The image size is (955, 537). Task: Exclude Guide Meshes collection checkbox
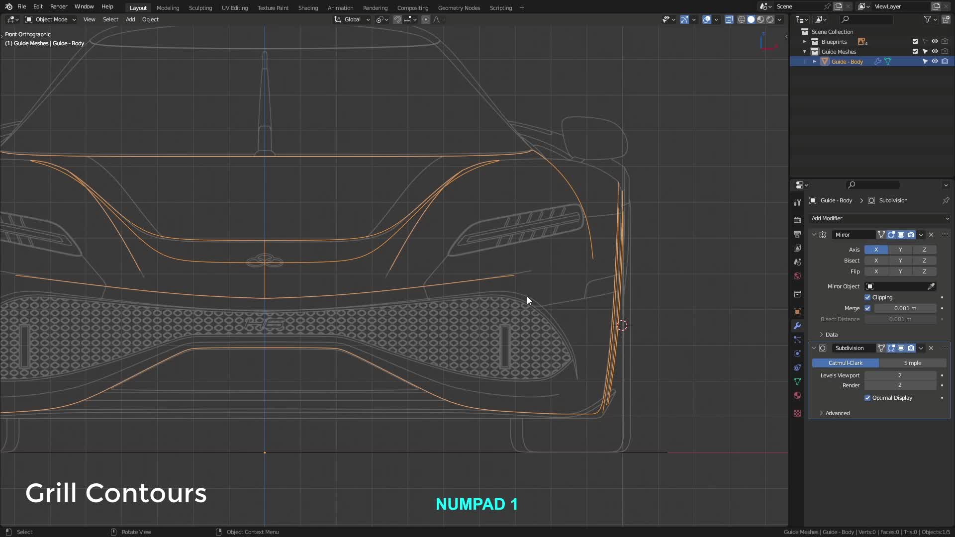pyautogui.click(x=915, y=52)
